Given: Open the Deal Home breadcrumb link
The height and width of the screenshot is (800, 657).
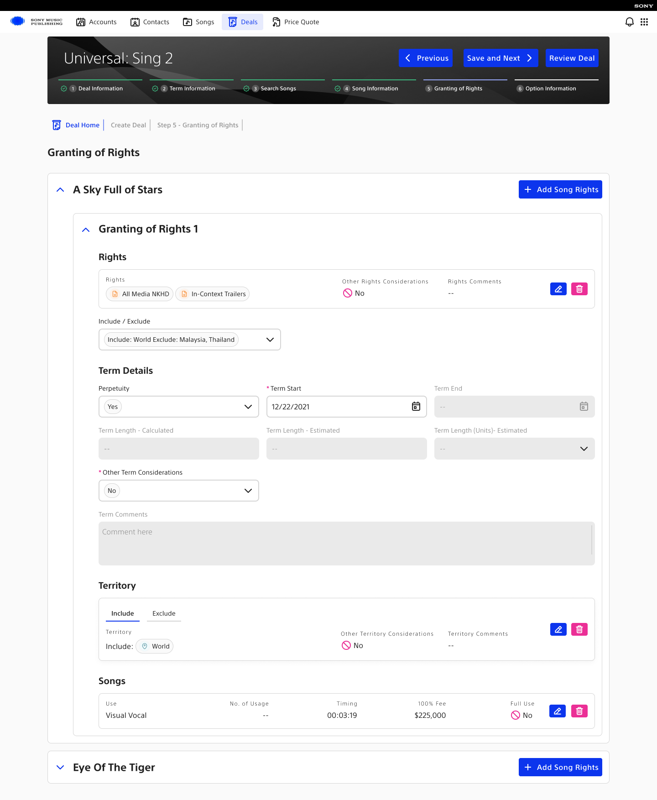Looking at the screenshot, I should tap(83, 125).
